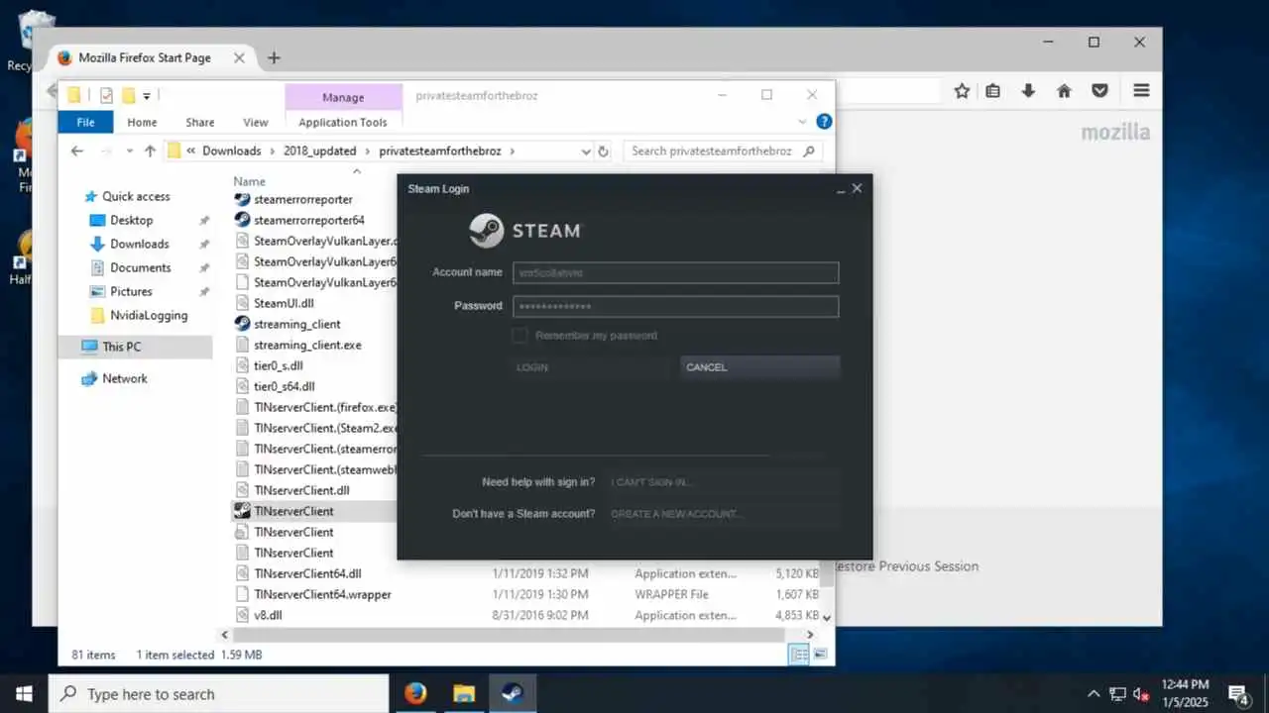Viewport: 1269px width, 713px height.
Task: Click Downloads in the address breadcrumb
Action: pyautogui.click(x=231, y=152)
